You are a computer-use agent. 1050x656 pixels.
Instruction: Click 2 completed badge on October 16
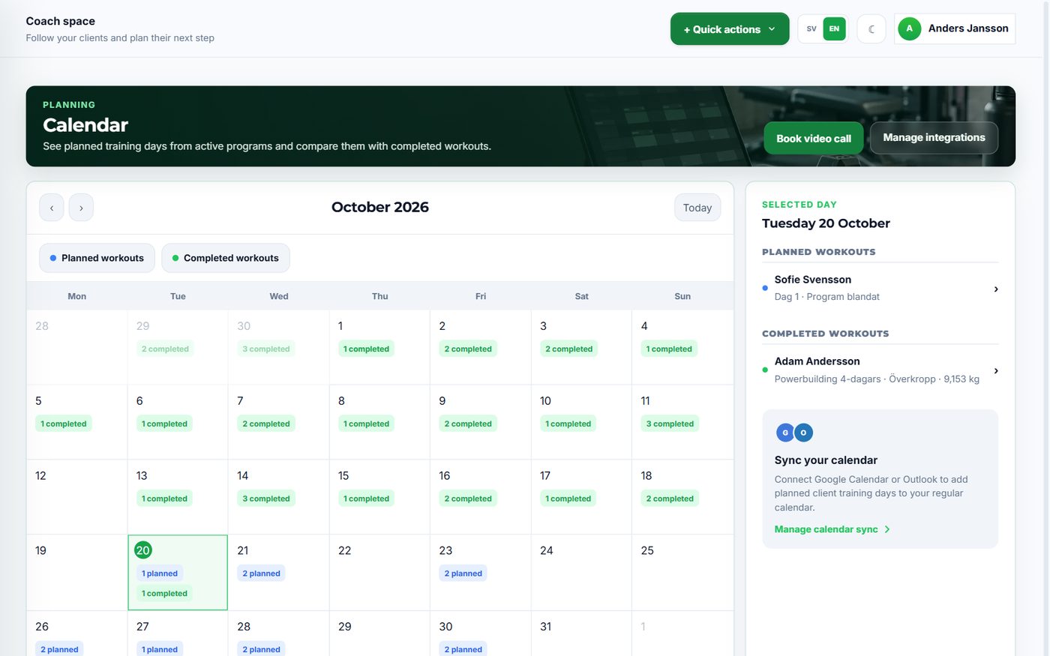tap(468, 499)
